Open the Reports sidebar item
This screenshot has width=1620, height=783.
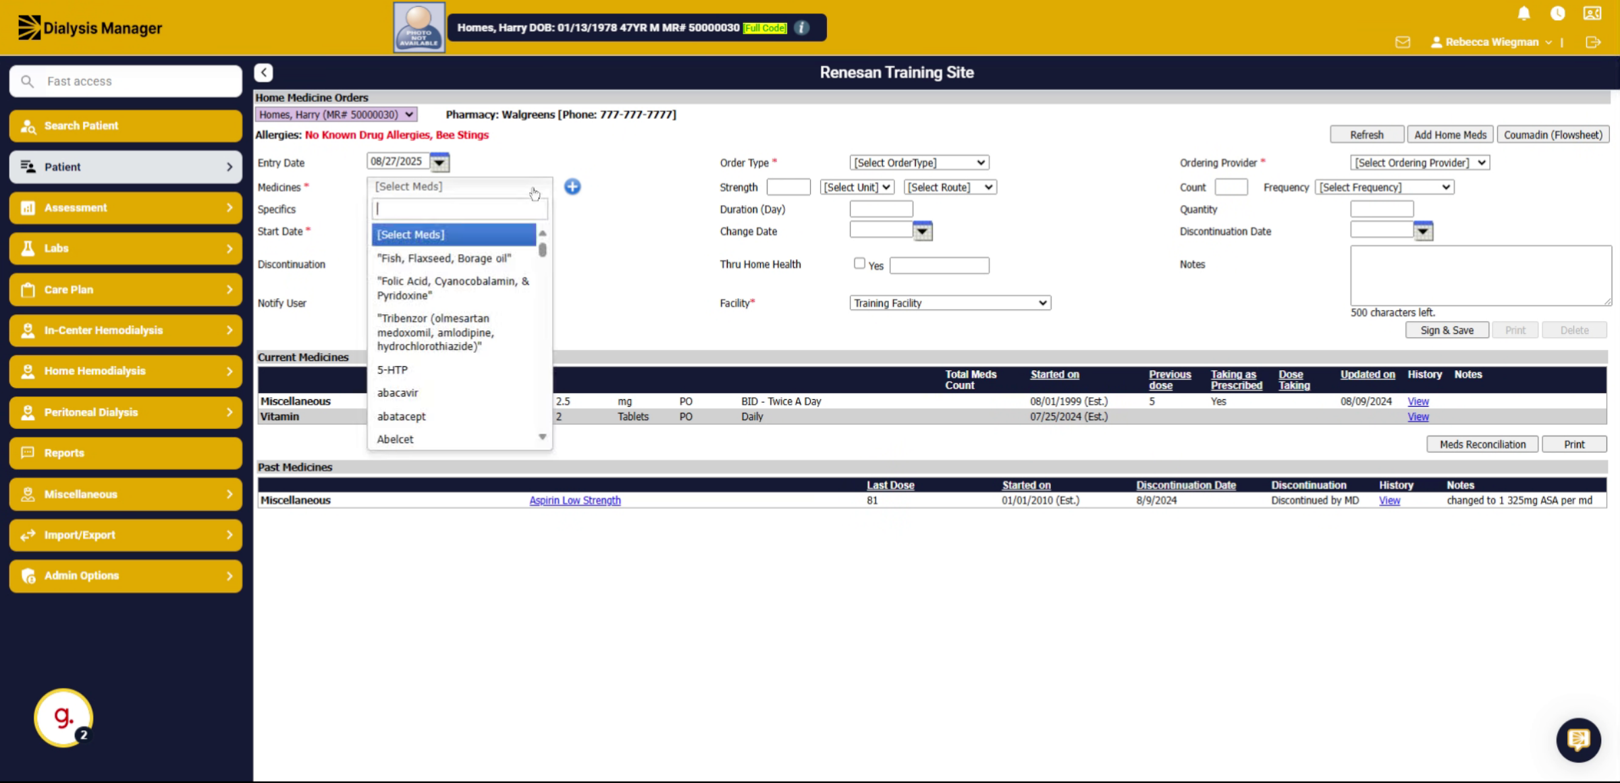click(x=126, y=453)
